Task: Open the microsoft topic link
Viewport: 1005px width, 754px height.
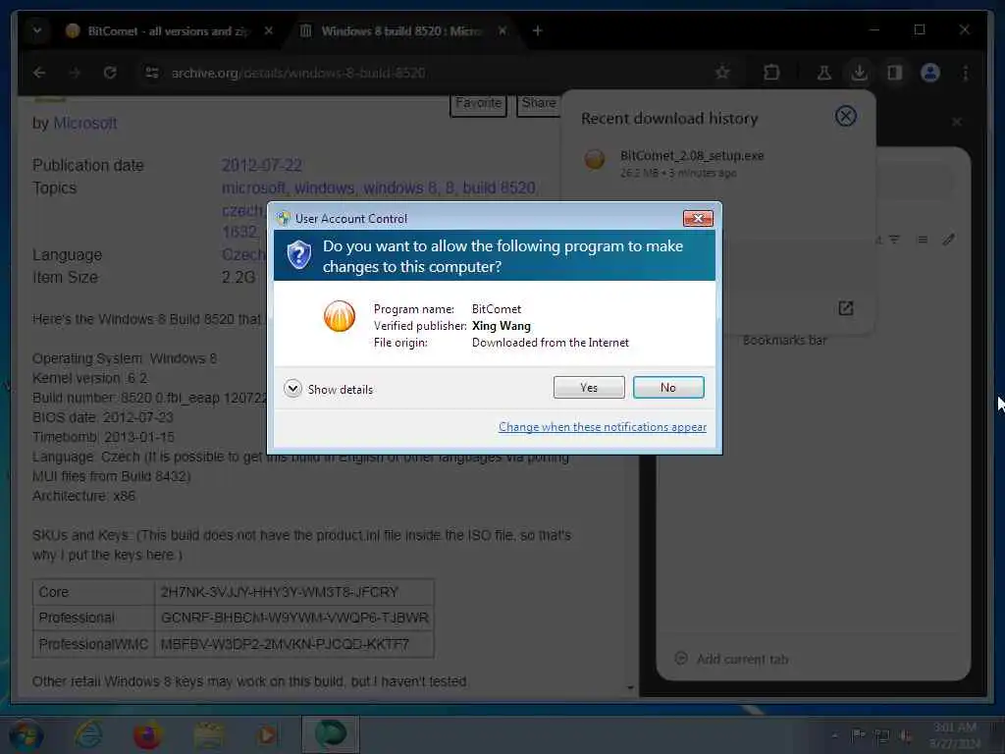Action: tap(254, 188)
